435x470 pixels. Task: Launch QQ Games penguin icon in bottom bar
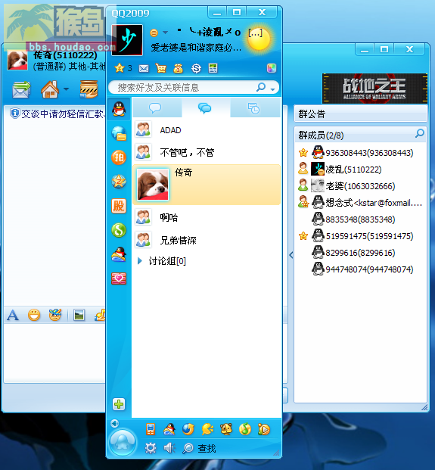coord(169,429)
